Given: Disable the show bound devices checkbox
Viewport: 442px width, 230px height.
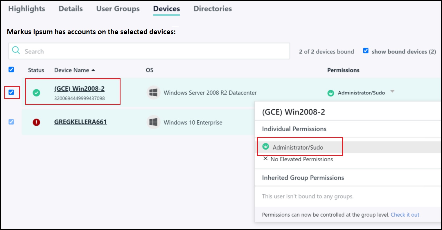Looking at the screenshot, I should pos(366,51).
